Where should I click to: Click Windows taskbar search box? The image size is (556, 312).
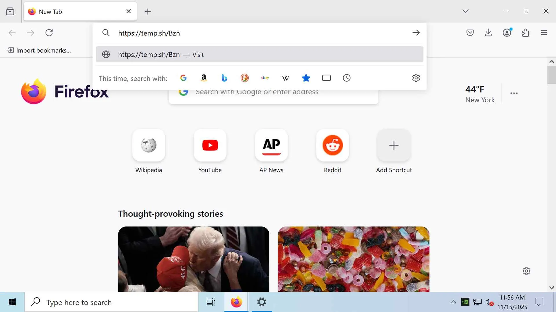click(x=111, y=302)
